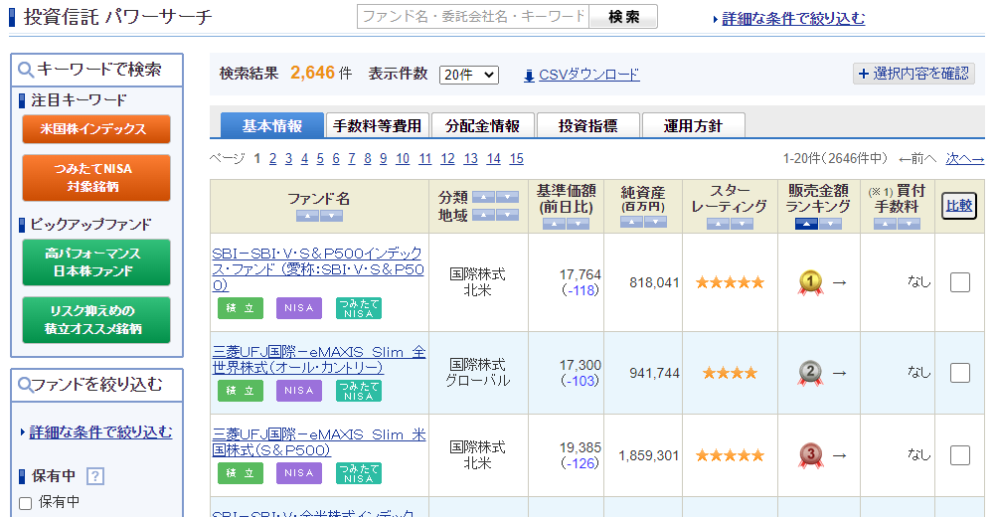Sort 基準価額 ascending arrow

tap(554, 224)
